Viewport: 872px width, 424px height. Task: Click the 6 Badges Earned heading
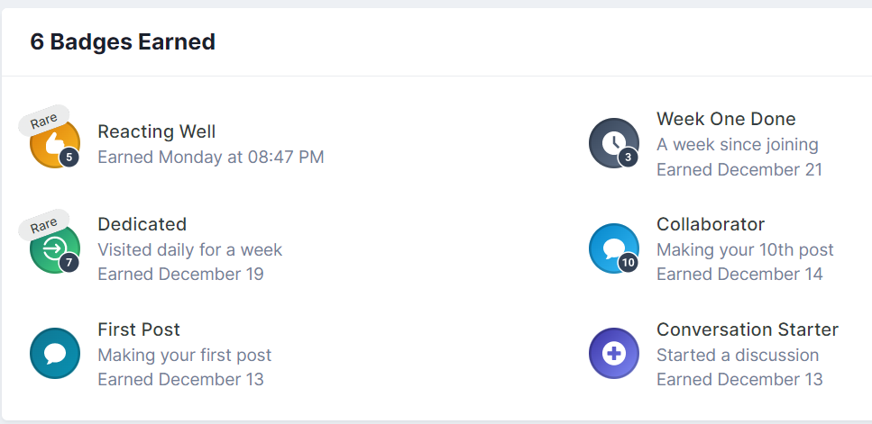click(x=123, y=41)
